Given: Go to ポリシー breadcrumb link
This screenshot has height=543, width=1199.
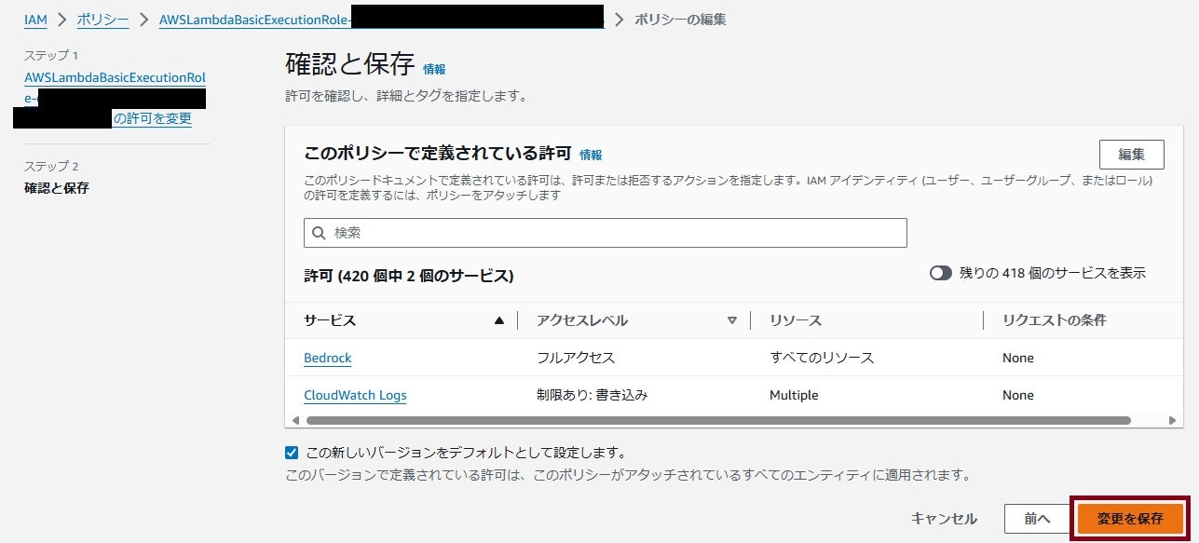Looking at the screenshot, I should point(103,20).
